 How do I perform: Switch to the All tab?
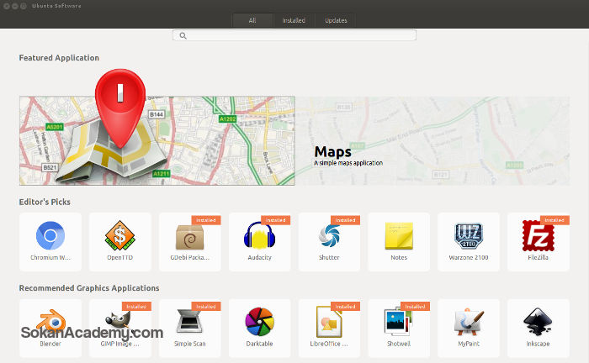[252, 20]
